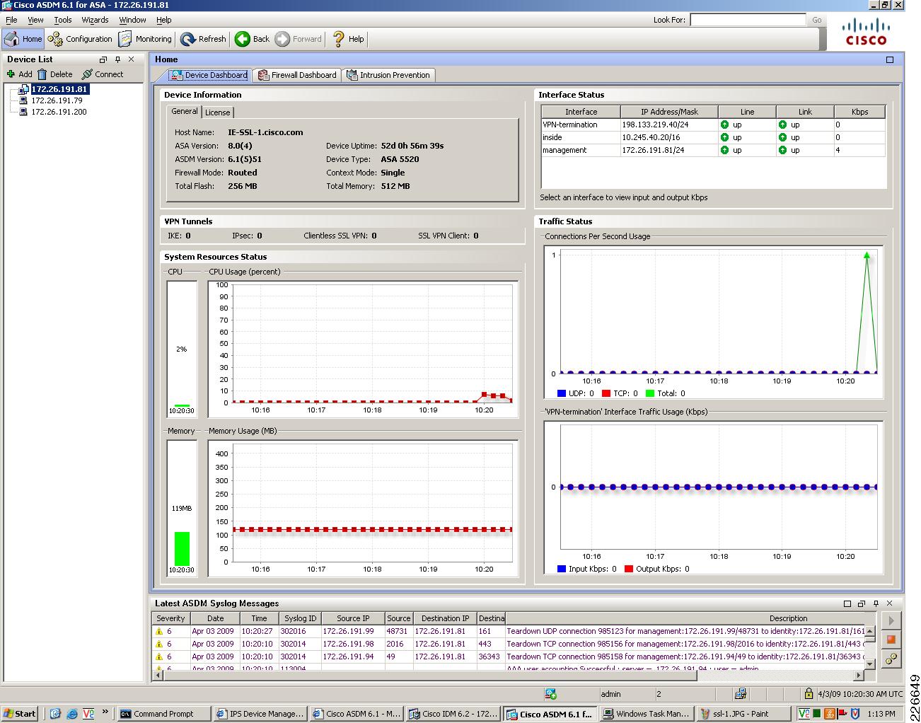The height and width of the screenshot is (723, 921).
Task: Add a device to the Device List
Action: (20, 74)
